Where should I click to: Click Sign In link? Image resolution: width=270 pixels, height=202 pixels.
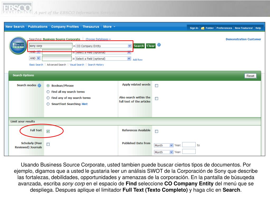[194, 28]
